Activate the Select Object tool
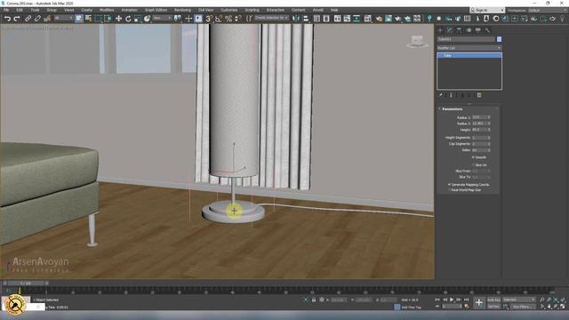 tap(79, 18)
